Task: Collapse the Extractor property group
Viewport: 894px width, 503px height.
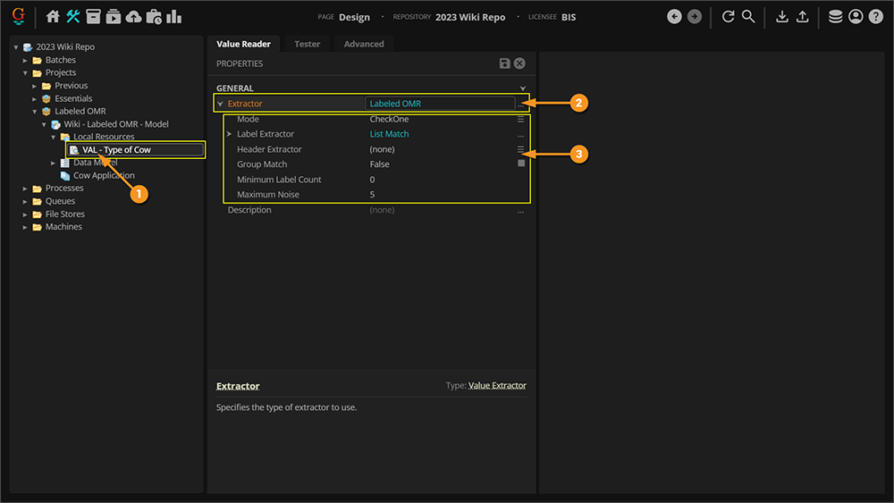Action: 221,105
